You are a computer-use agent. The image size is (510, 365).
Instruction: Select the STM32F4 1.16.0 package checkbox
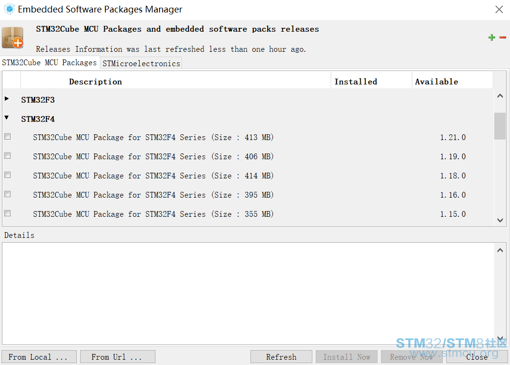8,194
